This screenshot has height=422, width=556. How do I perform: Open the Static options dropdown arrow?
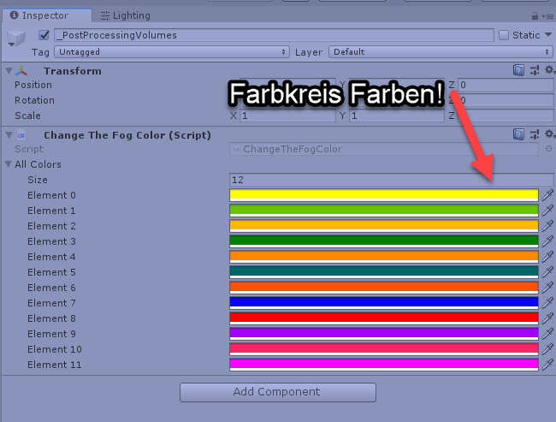coord(548,35)
